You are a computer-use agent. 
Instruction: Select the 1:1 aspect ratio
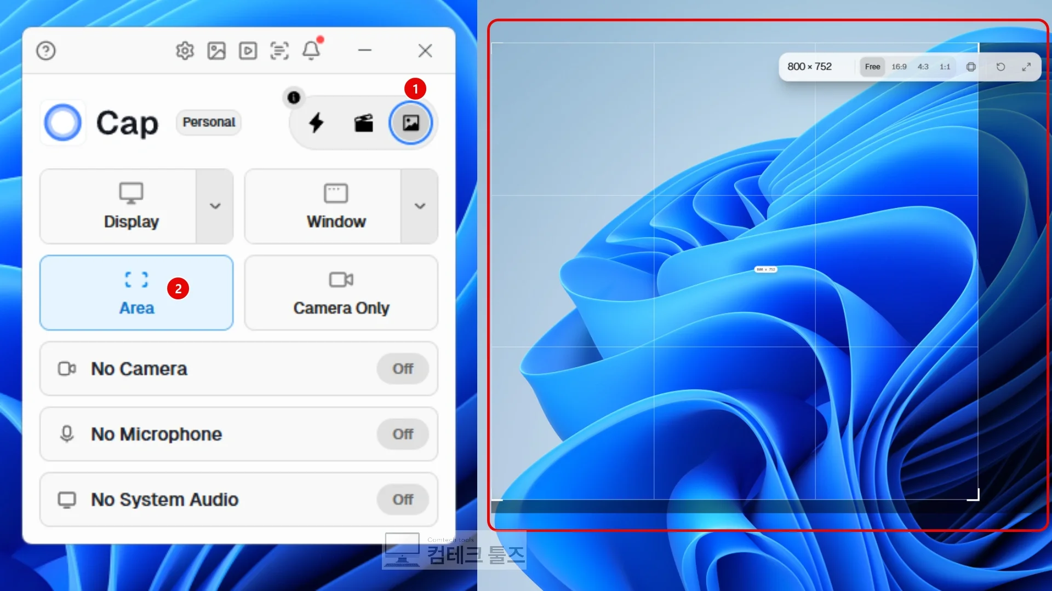tap(945, 67)
